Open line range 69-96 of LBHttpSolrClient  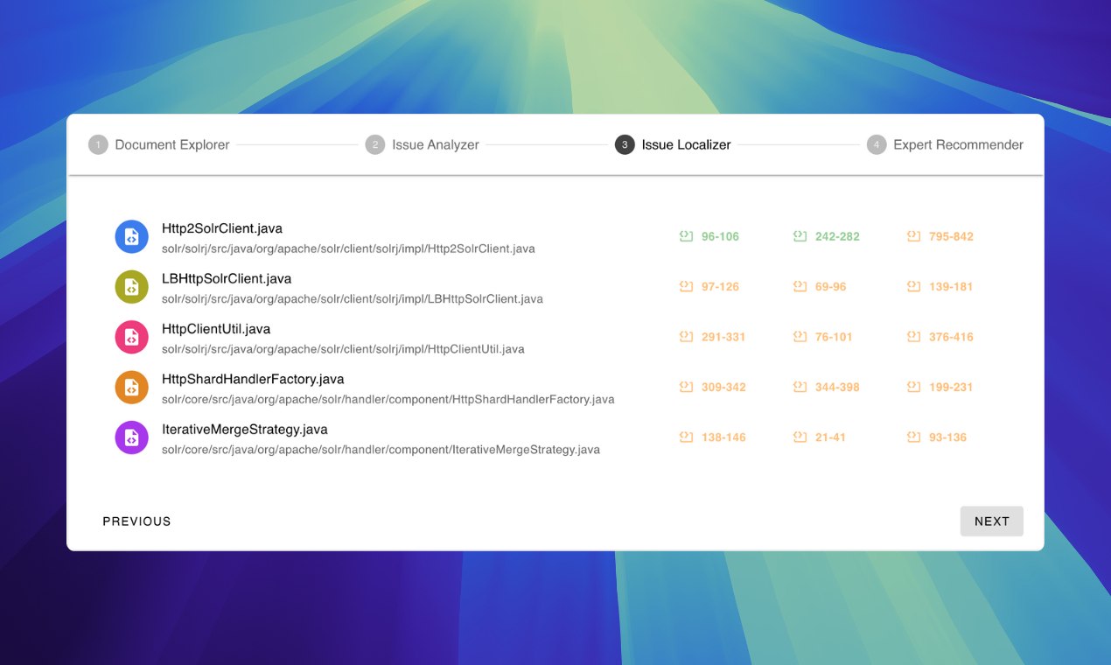pos(831,286)
